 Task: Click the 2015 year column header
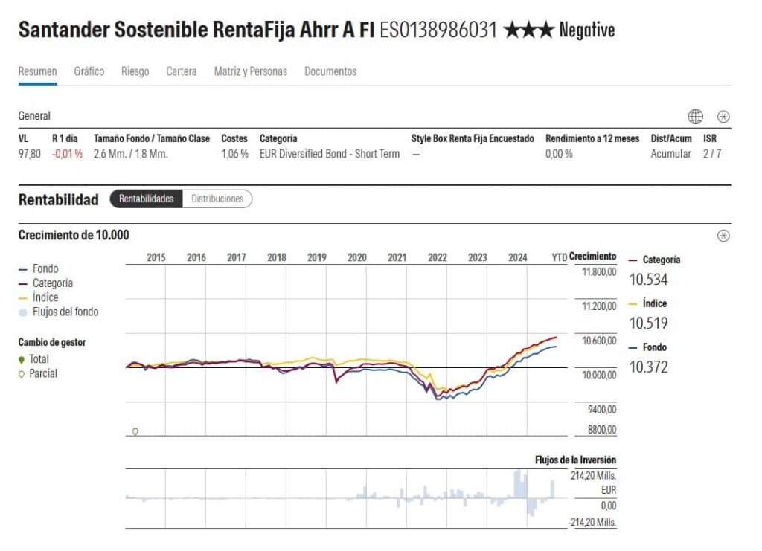156,257
